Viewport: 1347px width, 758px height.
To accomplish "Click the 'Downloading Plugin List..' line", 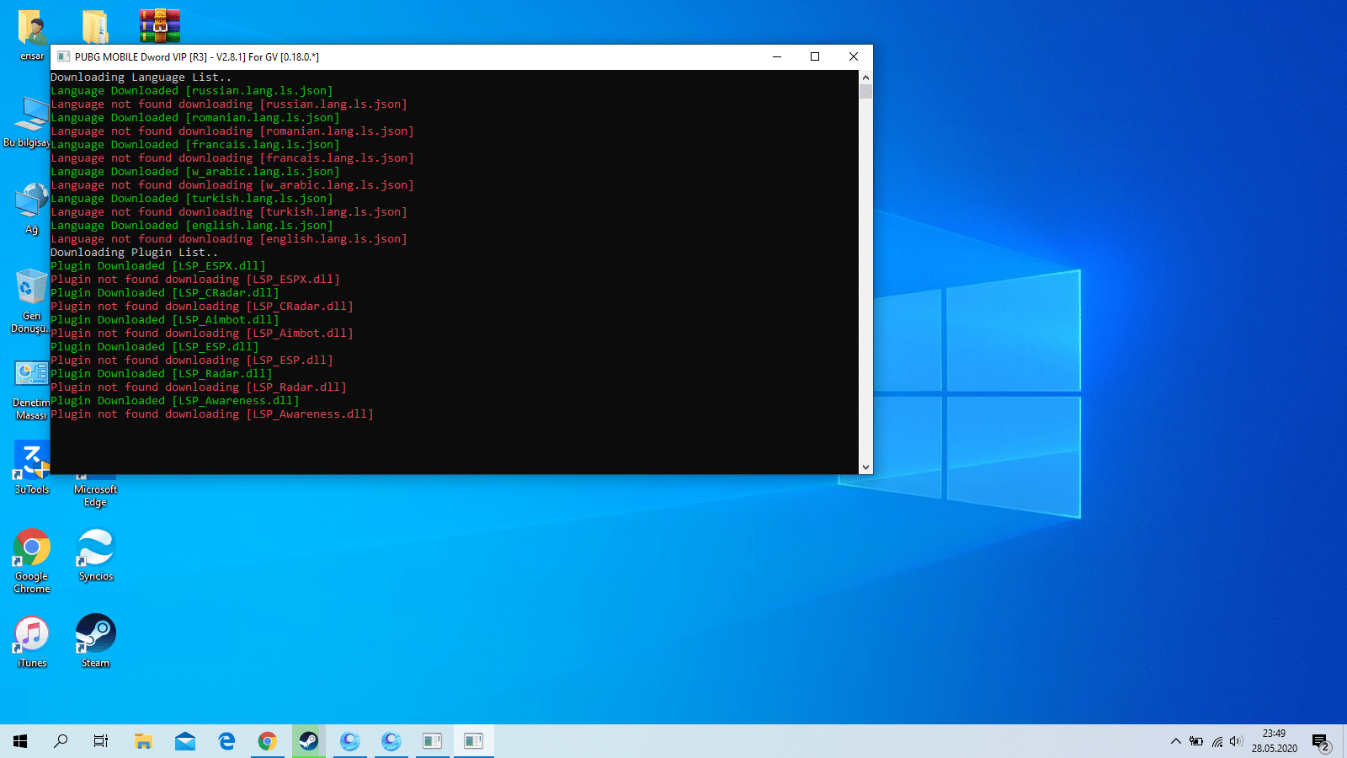I will coord(134,253).
